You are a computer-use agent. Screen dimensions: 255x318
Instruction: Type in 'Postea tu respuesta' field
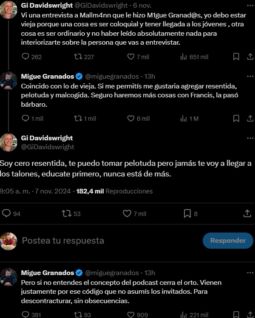(x=106, y=241)
